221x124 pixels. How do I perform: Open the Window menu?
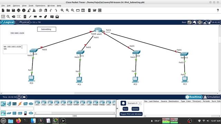click(51, 6)
